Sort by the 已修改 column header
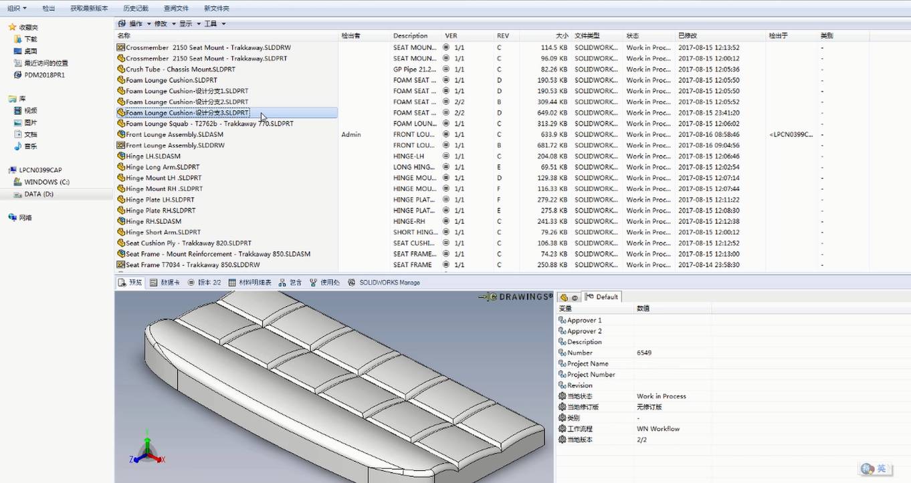Screen dimensions: 911x483 (x=688, y=35)
